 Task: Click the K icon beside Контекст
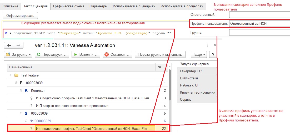pos(26,90)
